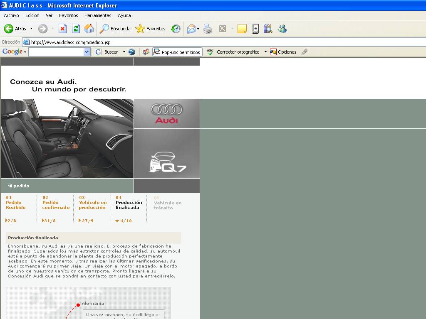This screenshot has height=319, width=426.
Task: Click the Forward navigation arrow
Action: [x=43, y=29]
